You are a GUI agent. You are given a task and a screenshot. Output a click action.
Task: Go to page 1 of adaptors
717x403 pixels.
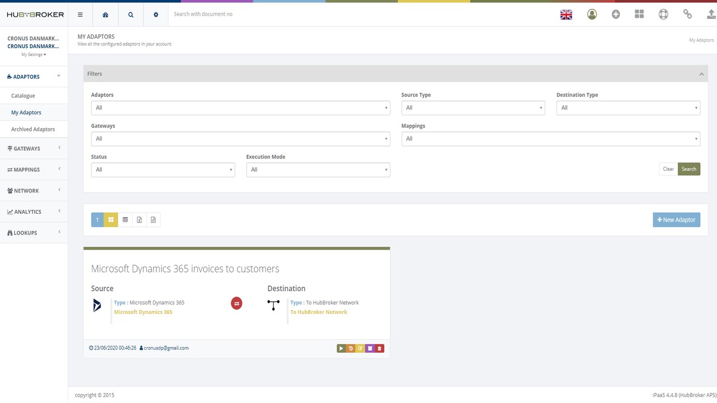point(97,220)
